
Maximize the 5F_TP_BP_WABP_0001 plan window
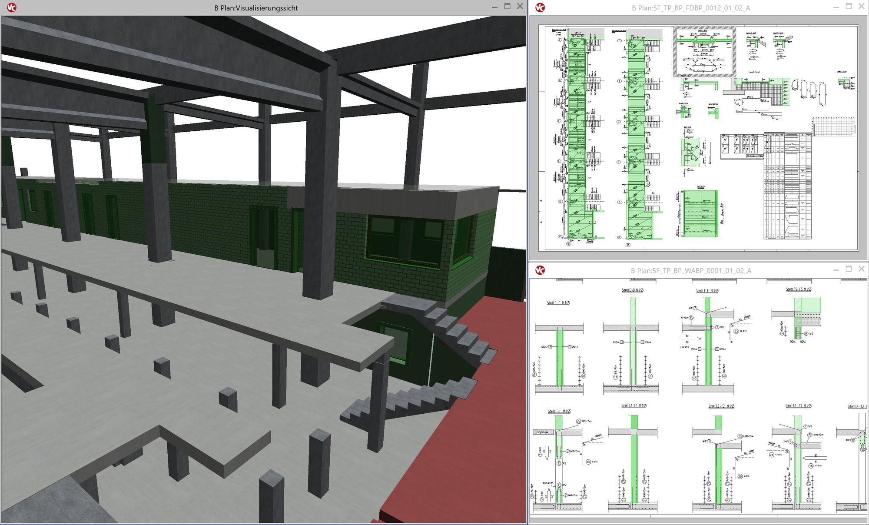849,269
